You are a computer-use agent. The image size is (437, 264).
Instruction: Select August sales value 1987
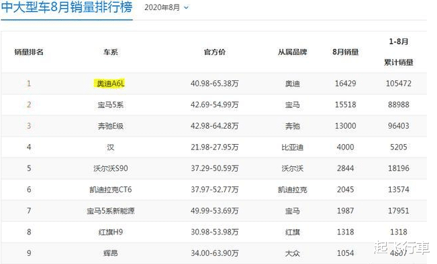coord(345,210)
